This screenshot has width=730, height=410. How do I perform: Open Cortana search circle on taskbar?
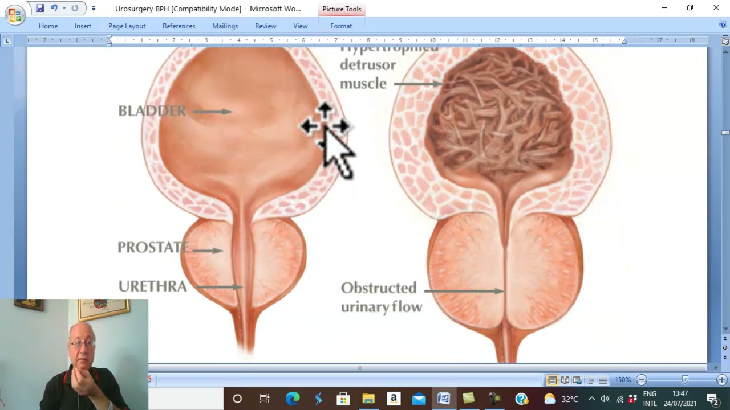pyautogui.click(x=237, y=399)
